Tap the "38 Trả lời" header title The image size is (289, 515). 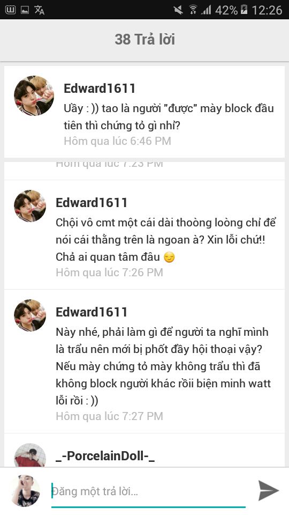[144, 39]
